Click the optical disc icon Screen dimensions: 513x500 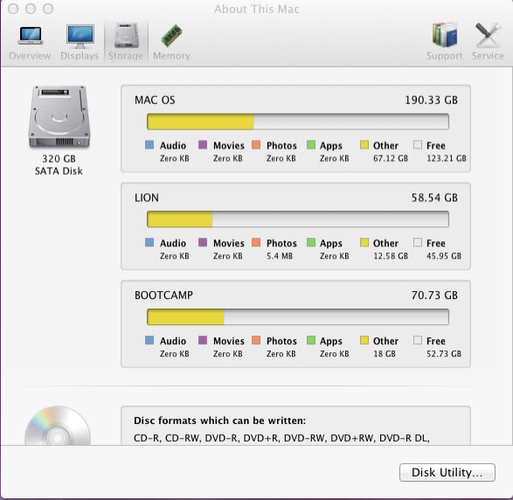[58, 426]
